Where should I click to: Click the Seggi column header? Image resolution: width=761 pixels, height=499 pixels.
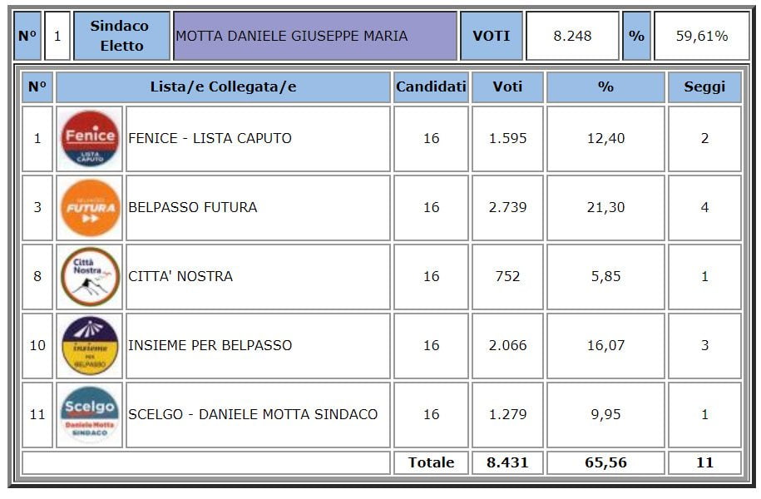point(704,86)
